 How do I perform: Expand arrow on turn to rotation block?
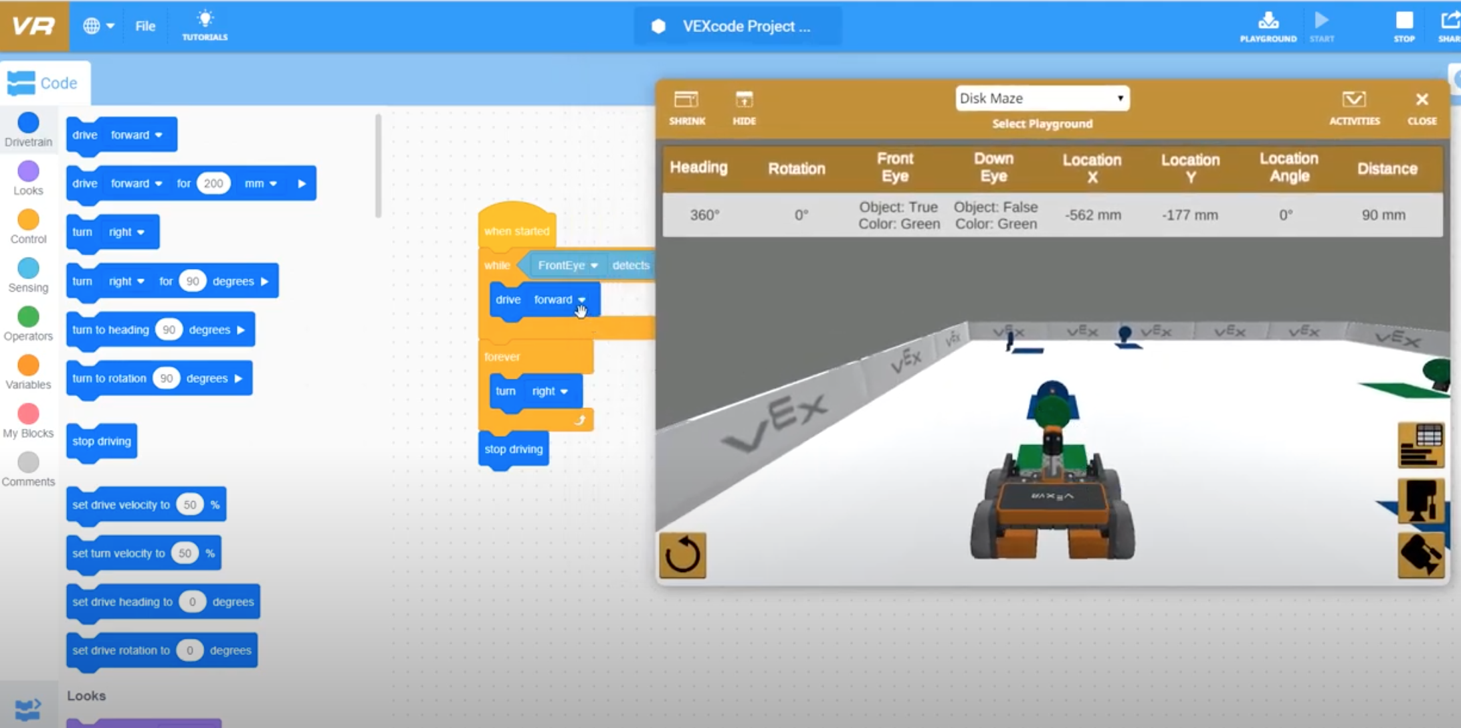(x=238, y=379)
